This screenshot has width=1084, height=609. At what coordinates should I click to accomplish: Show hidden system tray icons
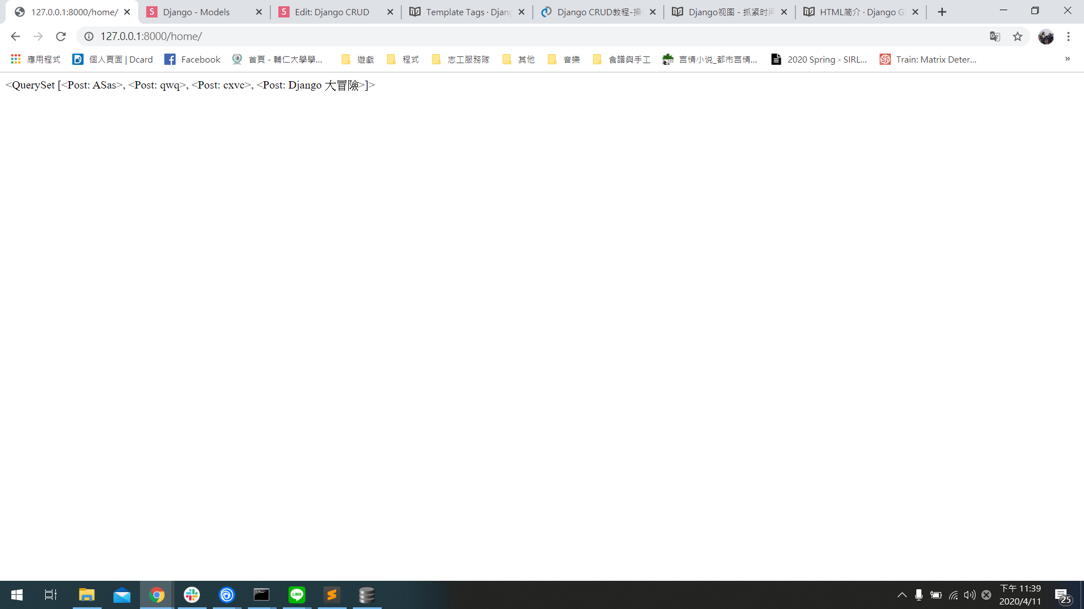(902, 595)
